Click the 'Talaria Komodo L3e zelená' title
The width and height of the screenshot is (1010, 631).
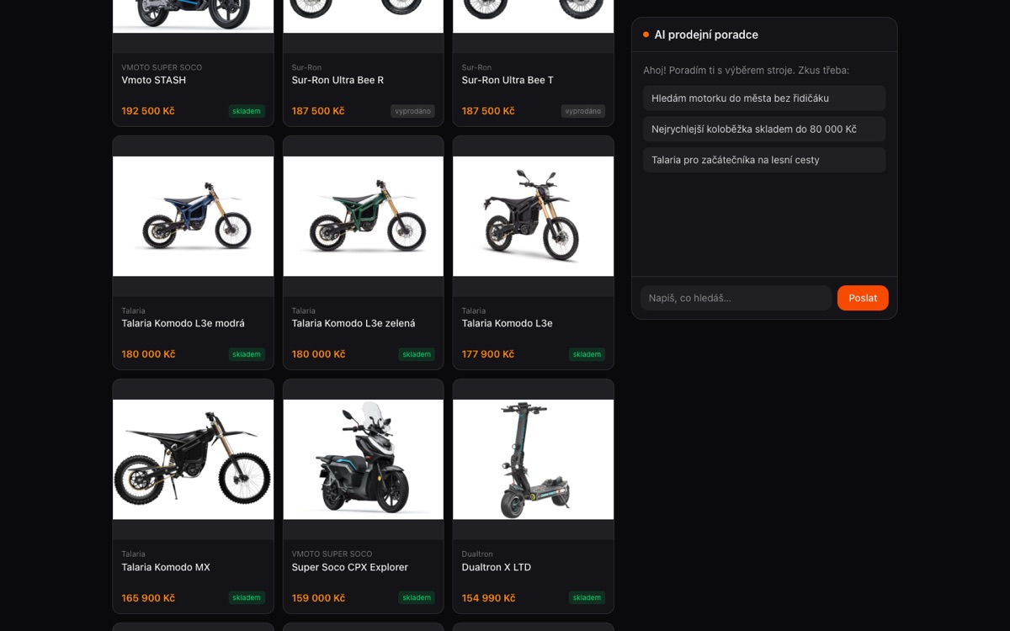(353, 323)
